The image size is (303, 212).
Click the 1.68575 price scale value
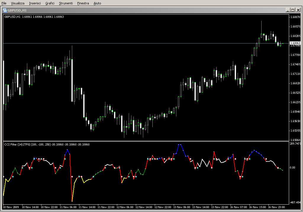pos(296,26)
